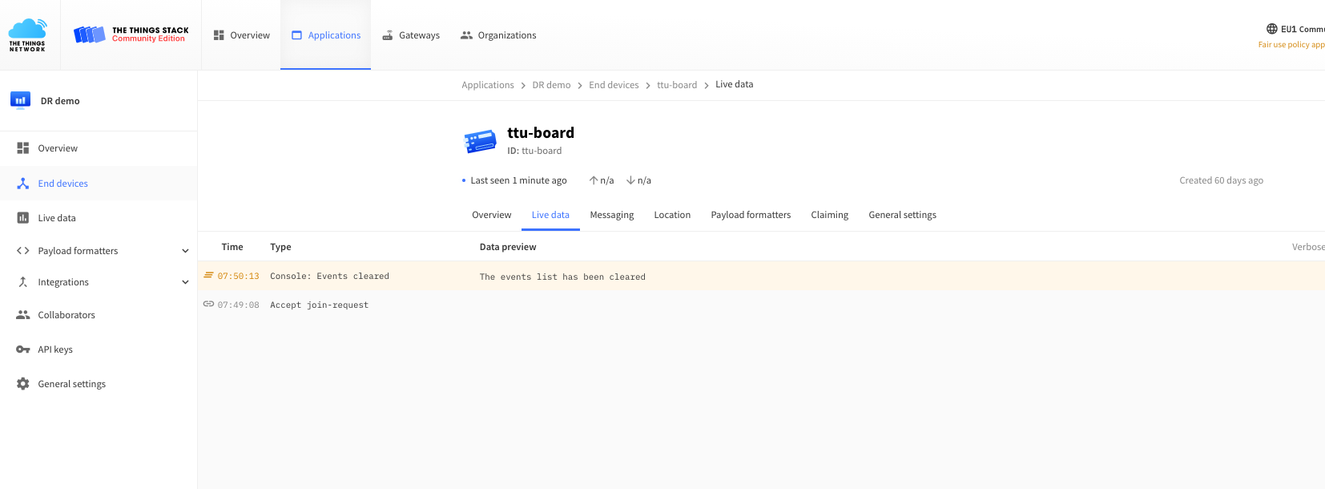Open the Messaging tab
1325x489 pixels.
coord(611,215)
